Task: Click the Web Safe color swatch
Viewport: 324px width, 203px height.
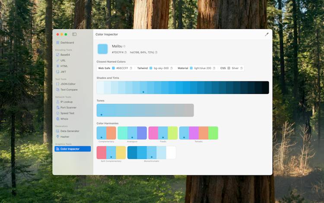Action: tap(114, 68)
